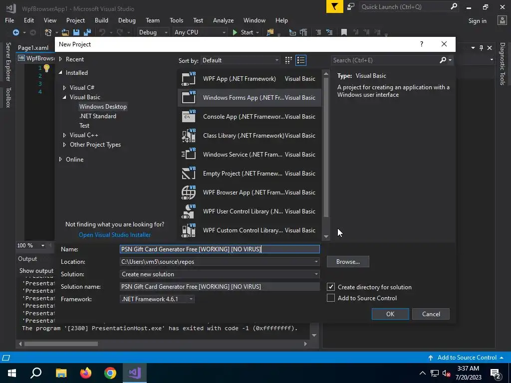Click Cancel in New Project dialog

[x=431, y=314]
